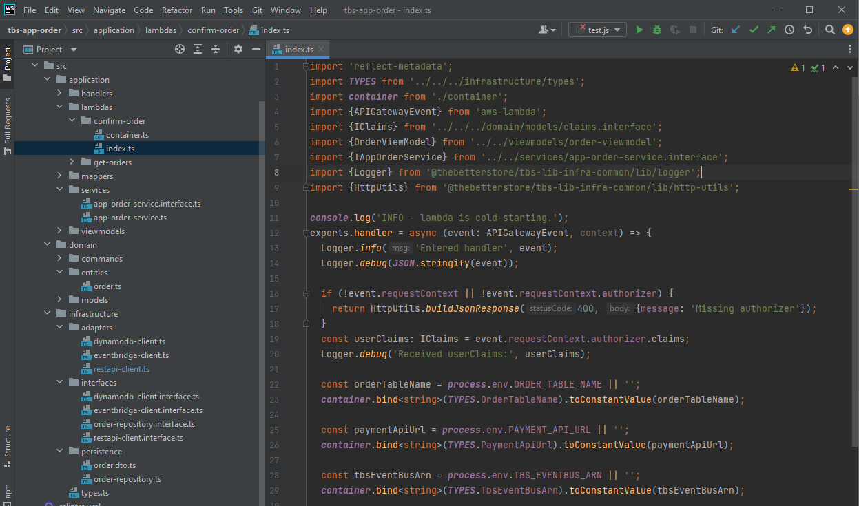The height and width of the screenshot is (506, 859).
Task: Open editor tabs more-options menu
Action: pos(849,49)
